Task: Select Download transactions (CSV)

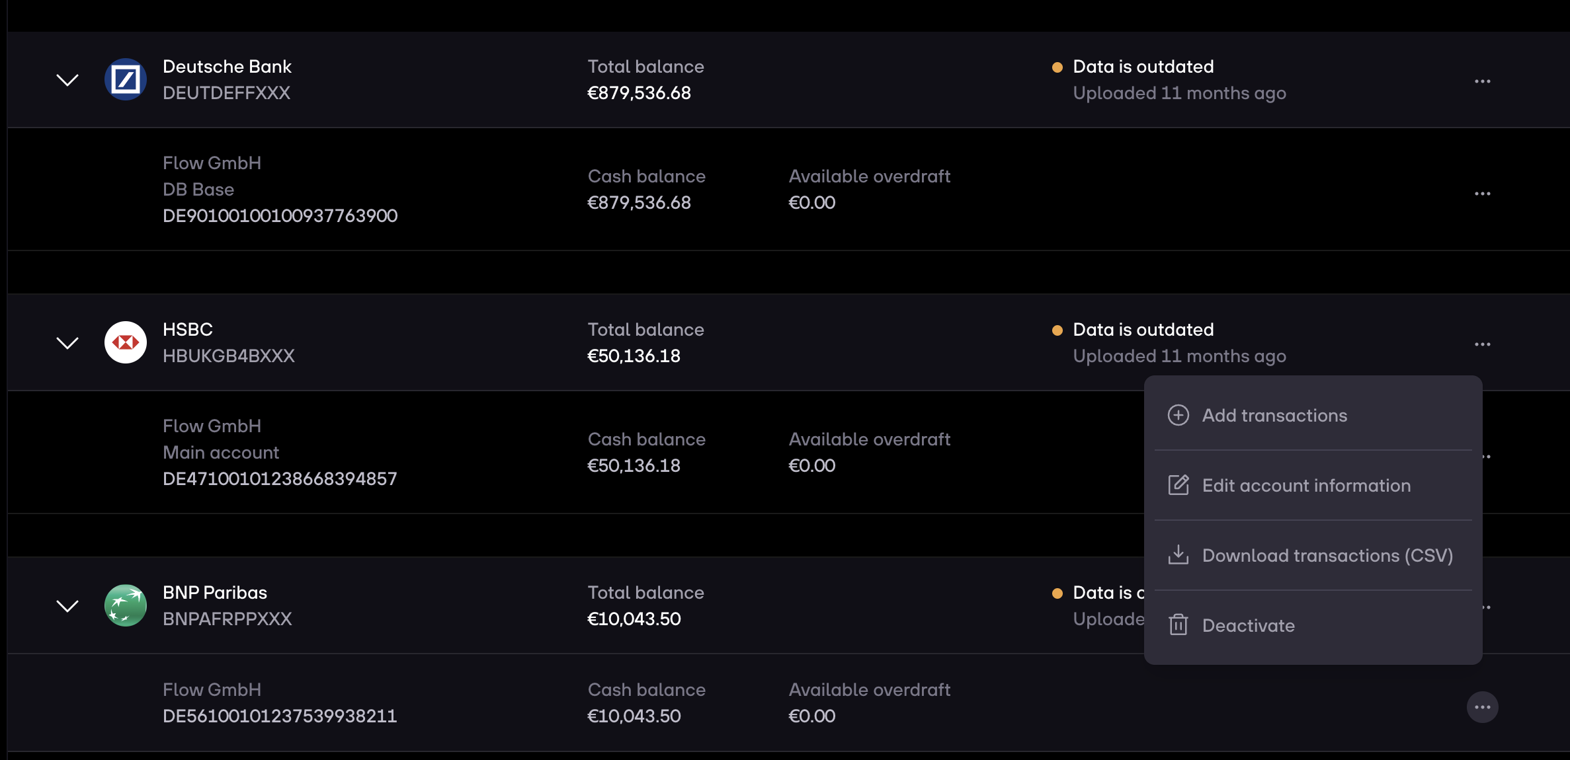Action: 1313,555
